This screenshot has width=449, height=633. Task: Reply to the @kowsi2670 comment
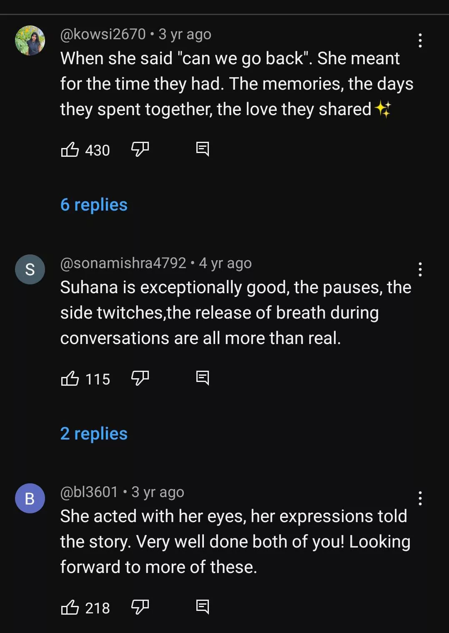point(203,149)
